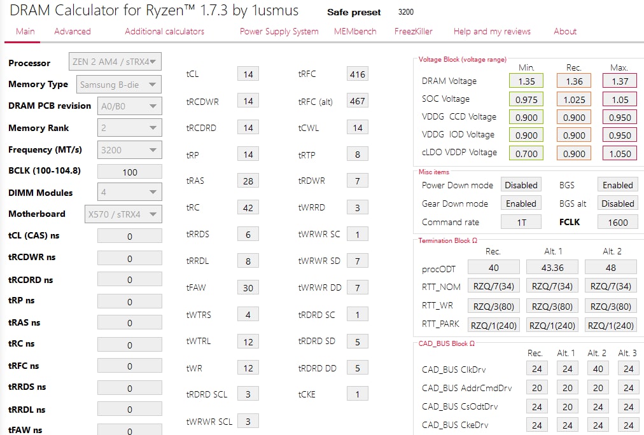644x435 pixels.
Task: Select the tRC value 42
Action: pos(248,208)
